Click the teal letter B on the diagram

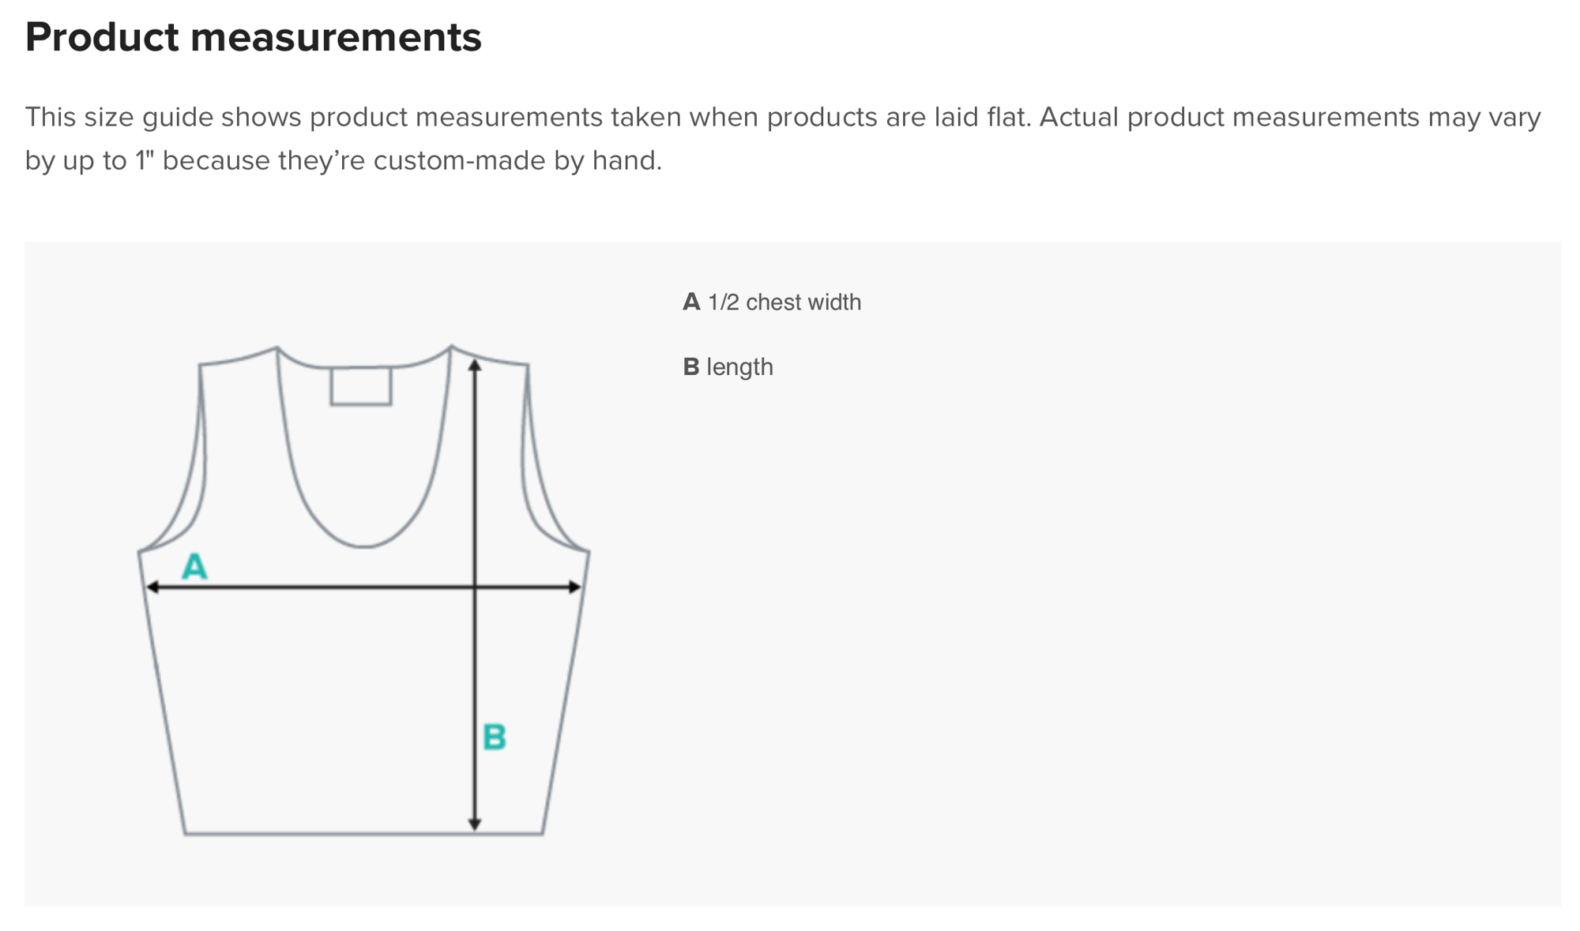tap(495, 737)
